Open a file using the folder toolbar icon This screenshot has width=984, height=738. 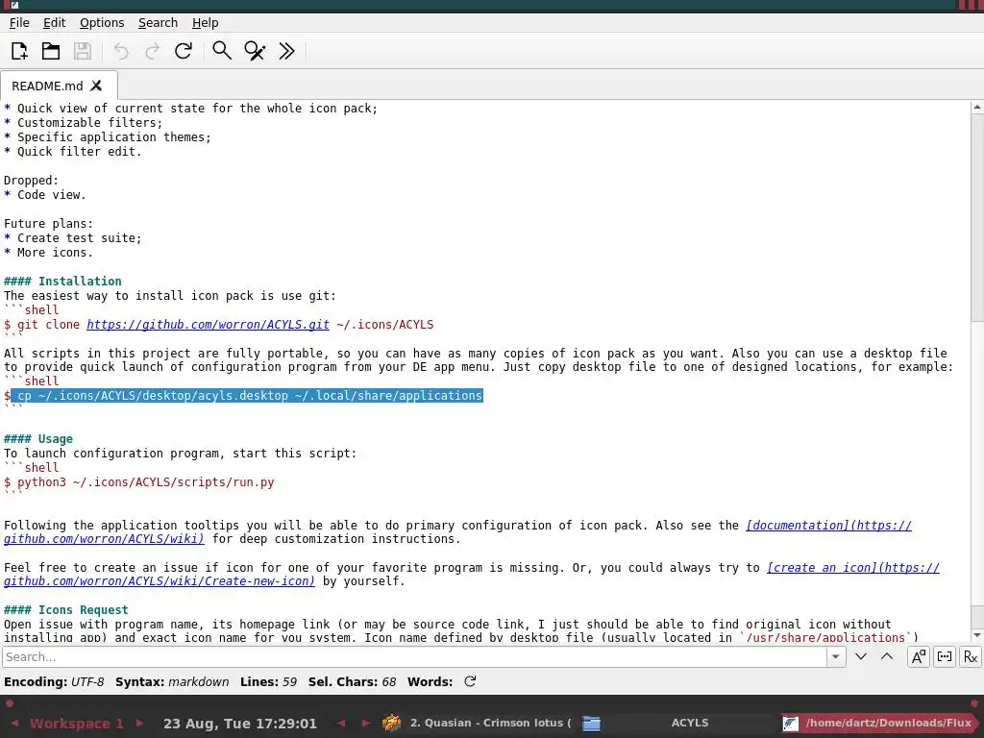click(x=51, y=51)
